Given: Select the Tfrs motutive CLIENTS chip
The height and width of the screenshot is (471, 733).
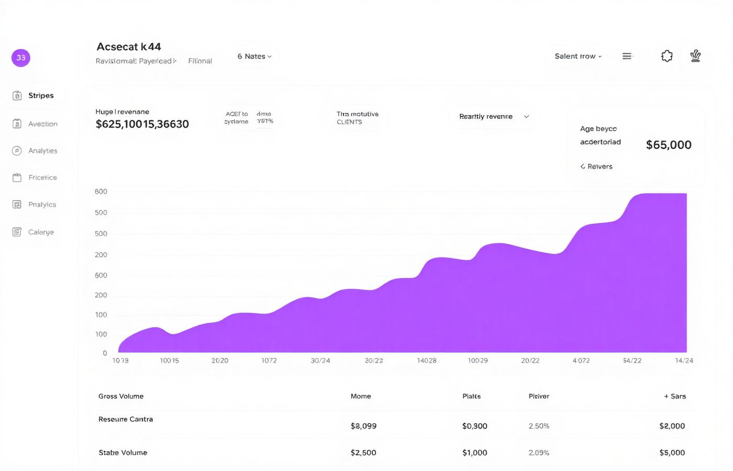Looking at the screenshot, I should point(358,118).
